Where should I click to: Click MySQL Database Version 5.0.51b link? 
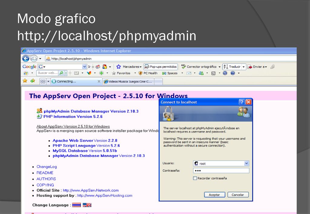[85, 151]
